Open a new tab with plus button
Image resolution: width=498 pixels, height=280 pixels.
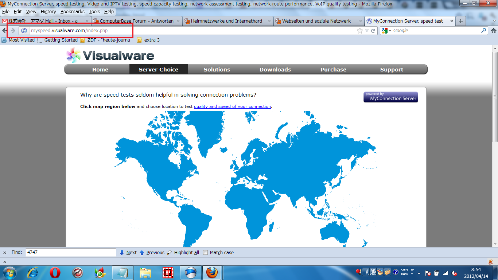461,21
